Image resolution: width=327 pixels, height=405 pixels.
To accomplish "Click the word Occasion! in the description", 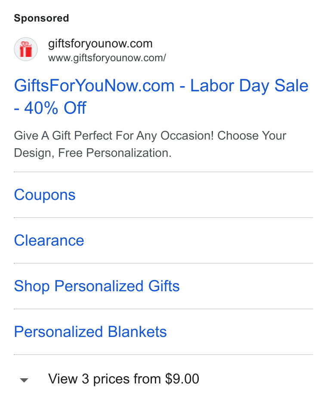I will pyautogui.click(x=187, y=136).
